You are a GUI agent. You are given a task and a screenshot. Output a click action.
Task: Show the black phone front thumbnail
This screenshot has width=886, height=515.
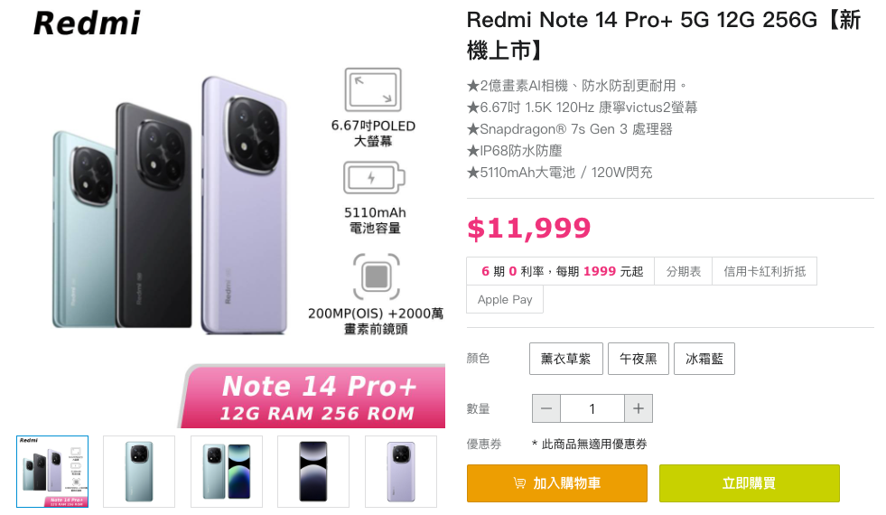click(x=313, y=471)
